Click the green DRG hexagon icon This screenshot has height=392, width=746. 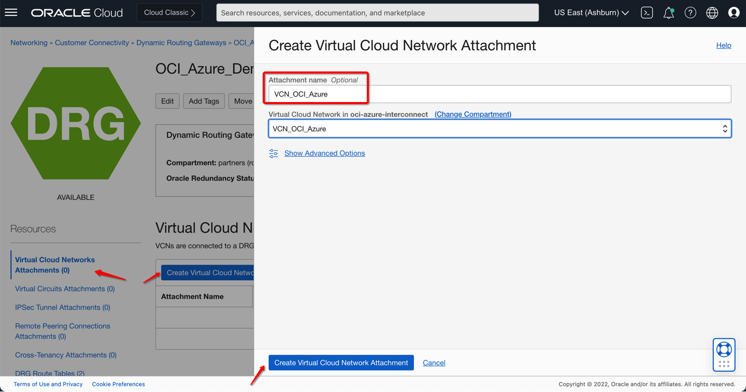pos(76,123)
